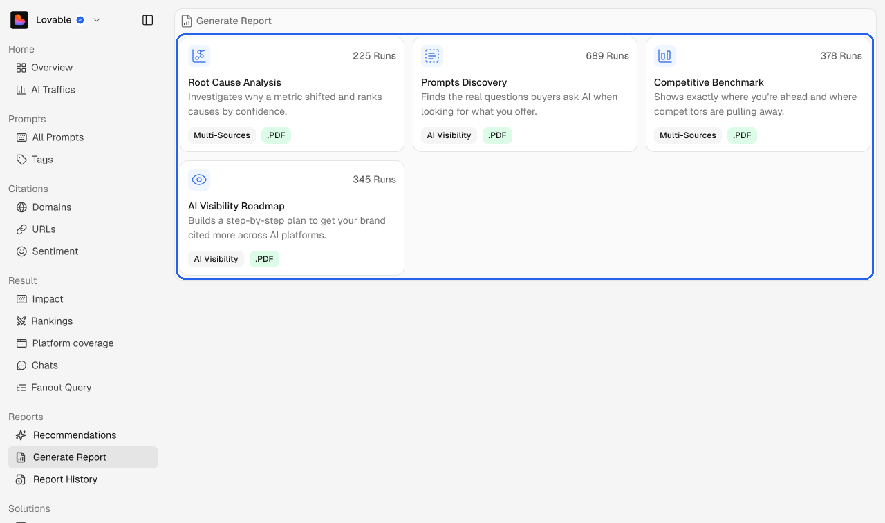This screenshot has width=885, height=523.
Task: Click the '378 Runs' text
Action: pos(841,56)
